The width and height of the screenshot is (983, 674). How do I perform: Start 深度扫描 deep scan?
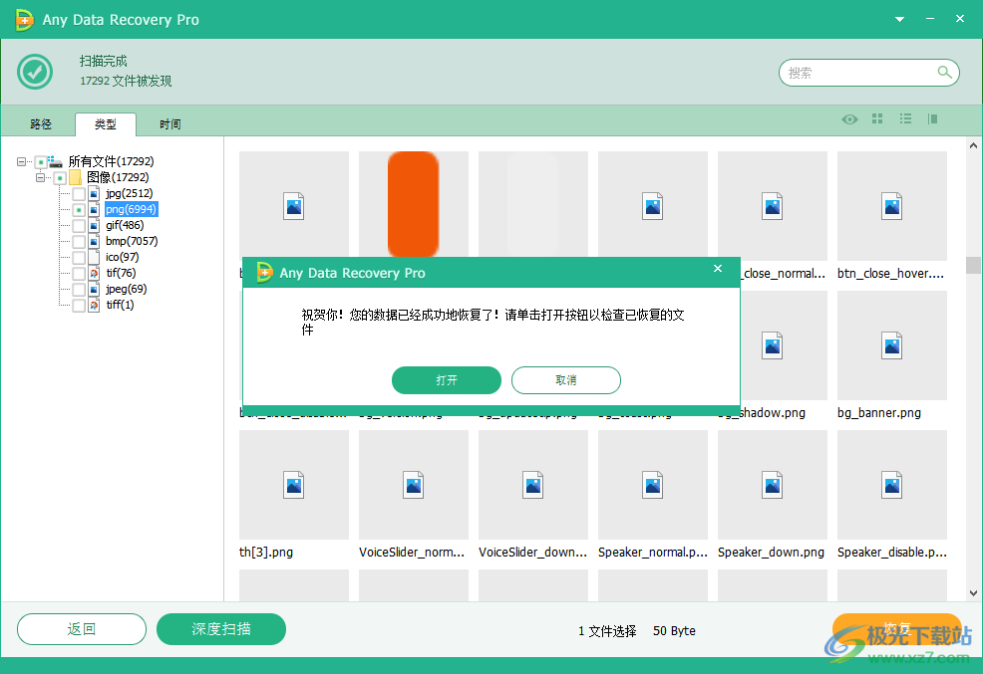click(221, 629)
